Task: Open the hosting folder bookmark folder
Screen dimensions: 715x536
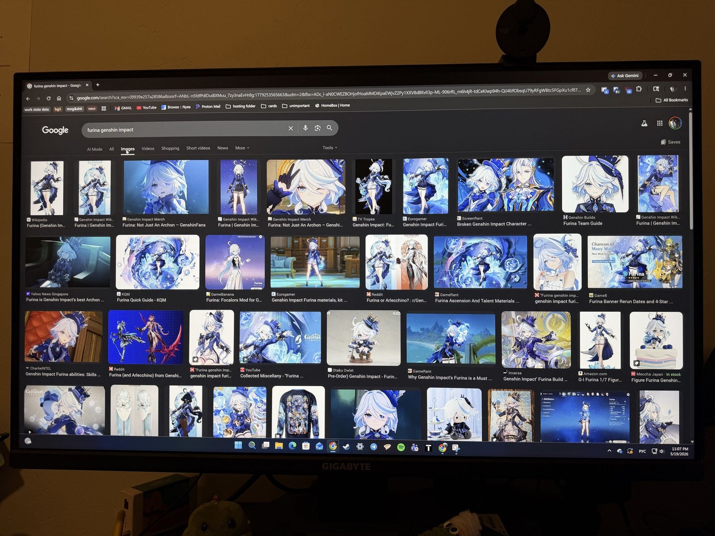Action: click(x=240, y=106)
